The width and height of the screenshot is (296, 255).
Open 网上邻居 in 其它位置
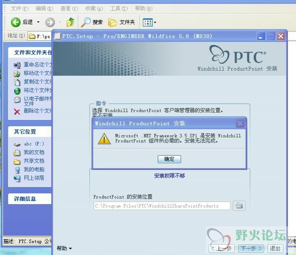(x=34, y=178)
